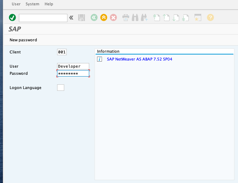This screenshot has width=238, height=183.
Task: Click the Create Shortcut star-window icon
Action: click(x=198, y=17)
